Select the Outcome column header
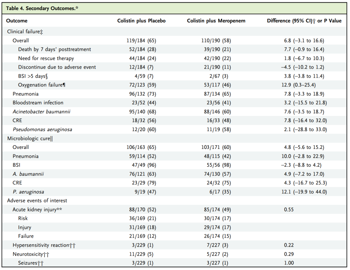The image size is (350, 270). tap(17, 21)
